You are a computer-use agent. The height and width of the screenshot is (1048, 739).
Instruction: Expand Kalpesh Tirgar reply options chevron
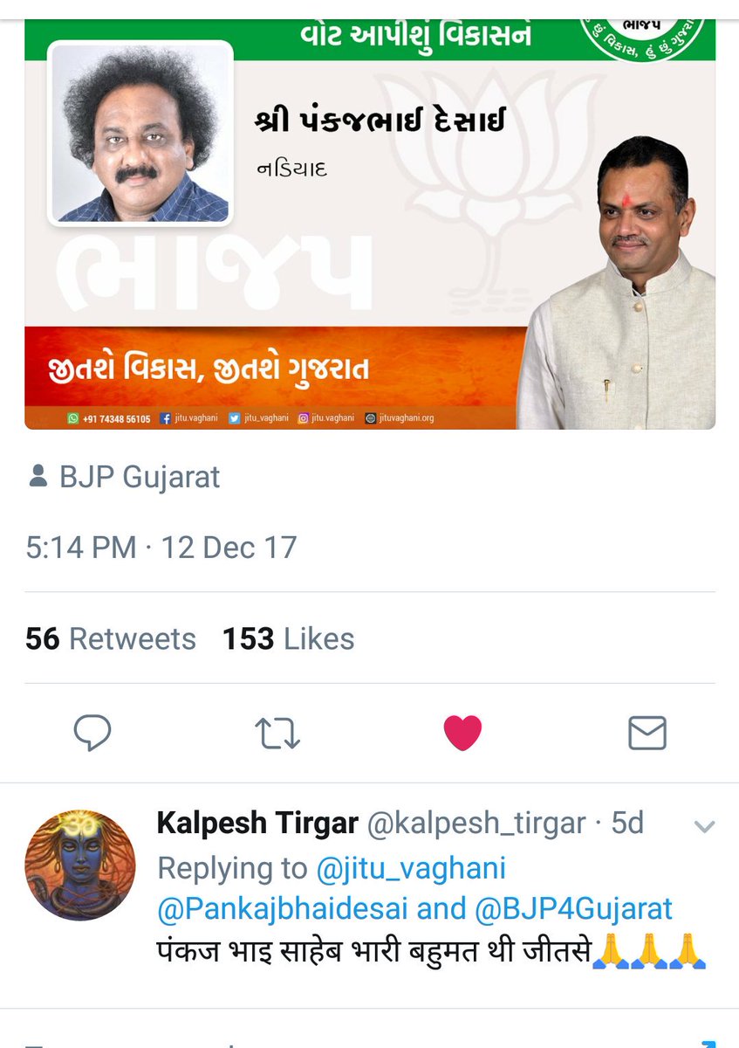coord(704,825)
